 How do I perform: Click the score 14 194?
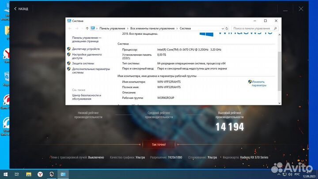coord(230,127)
